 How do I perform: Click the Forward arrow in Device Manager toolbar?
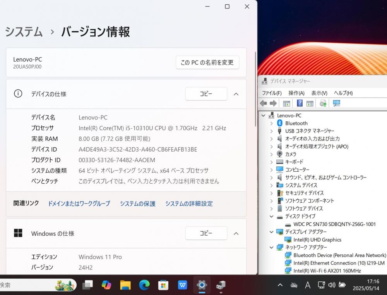tap(273, 103)
